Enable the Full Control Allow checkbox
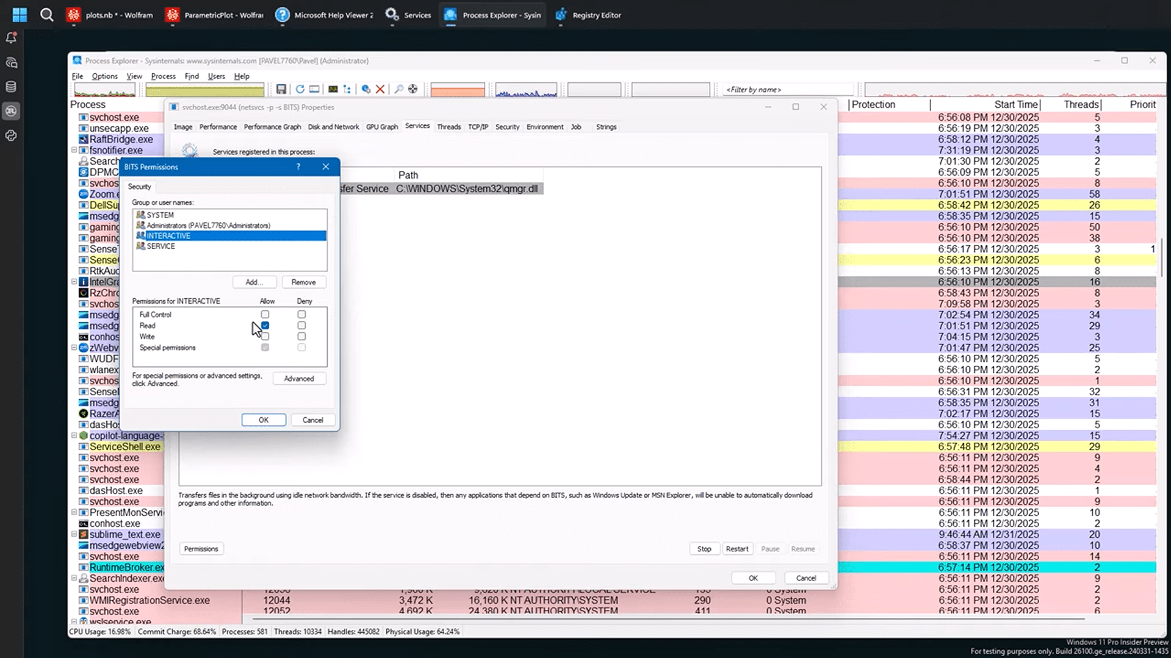Screen dimensions: 1171x658 [265, 315]
